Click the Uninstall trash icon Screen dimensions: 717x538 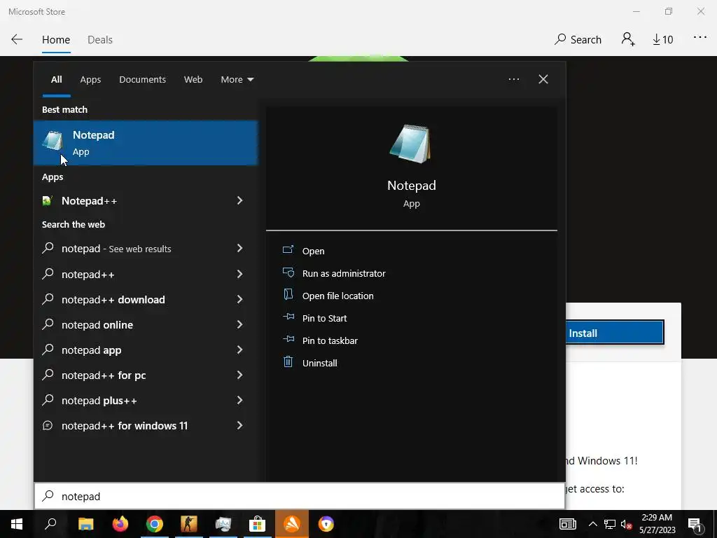(x=288, y=362)
